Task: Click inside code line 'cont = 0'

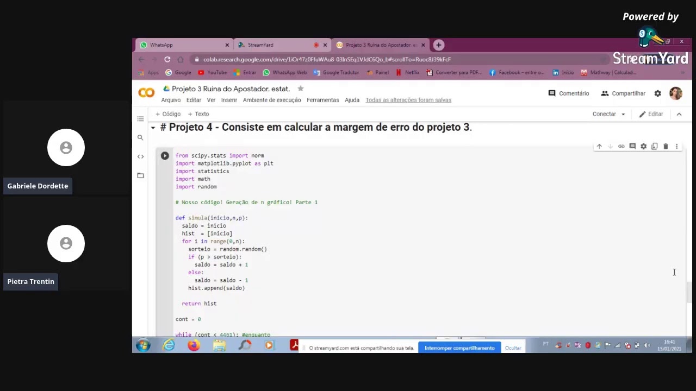Action: [188, 319]
